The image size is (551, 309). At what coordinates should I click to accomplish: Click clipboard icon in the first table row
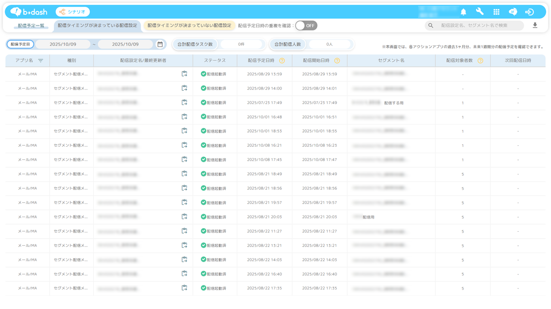pos(184,74)
